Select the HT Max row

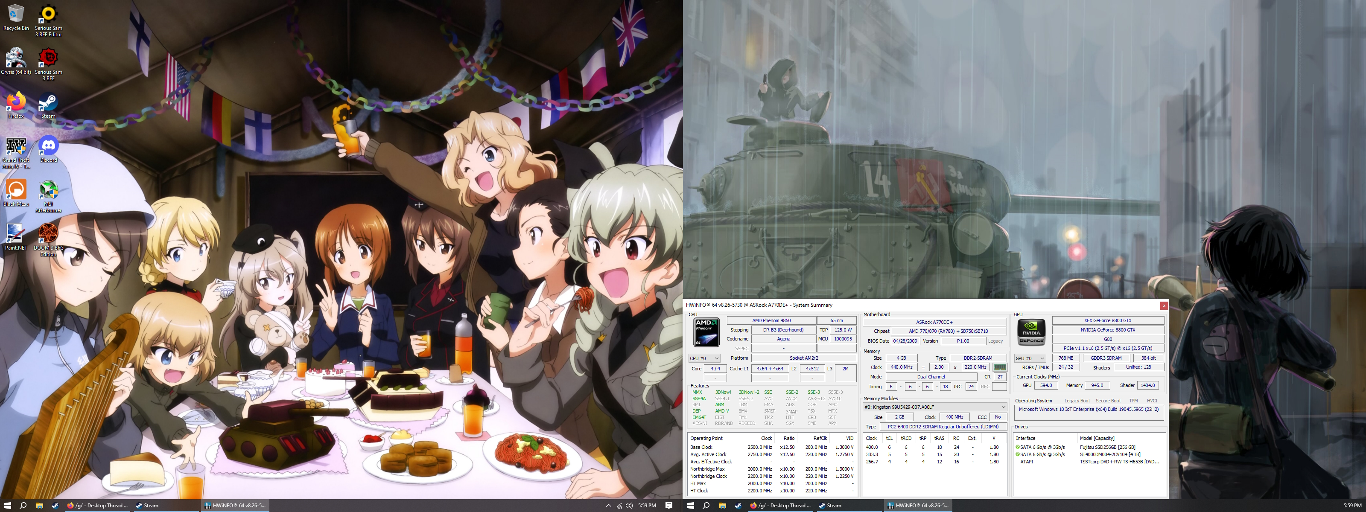[771, 484]
